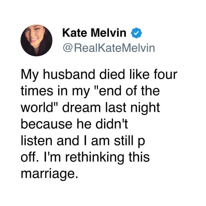Screen dimensions: 206x206
Task: Click the word "because" in the tweet
Action: point(46,124)
